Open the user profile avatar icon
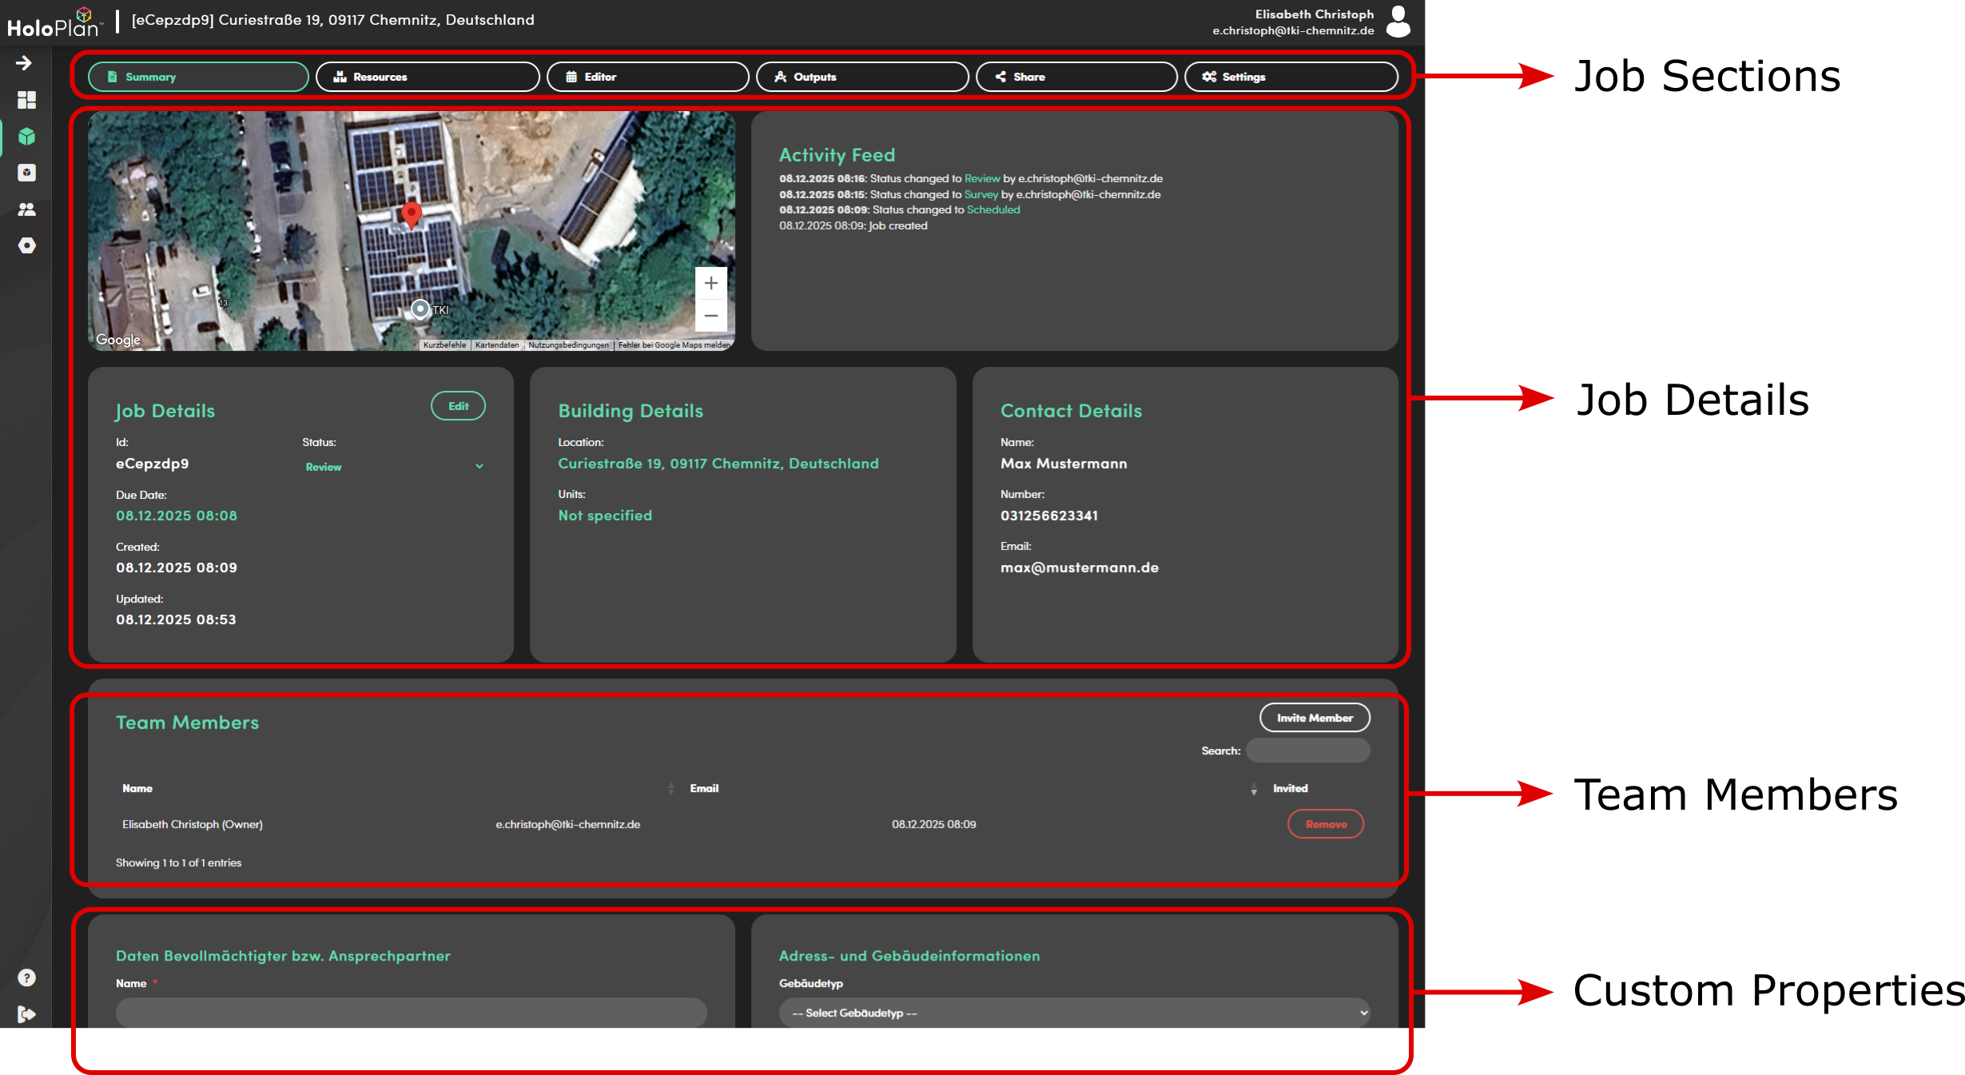This screenshot has height=1075, width=1965. 1398,22
